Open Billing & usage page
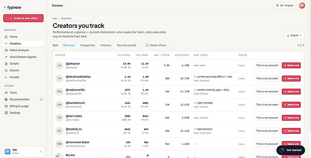Viewport: 311px width, 158px height. pyautogui.click(x=23, y=106)
